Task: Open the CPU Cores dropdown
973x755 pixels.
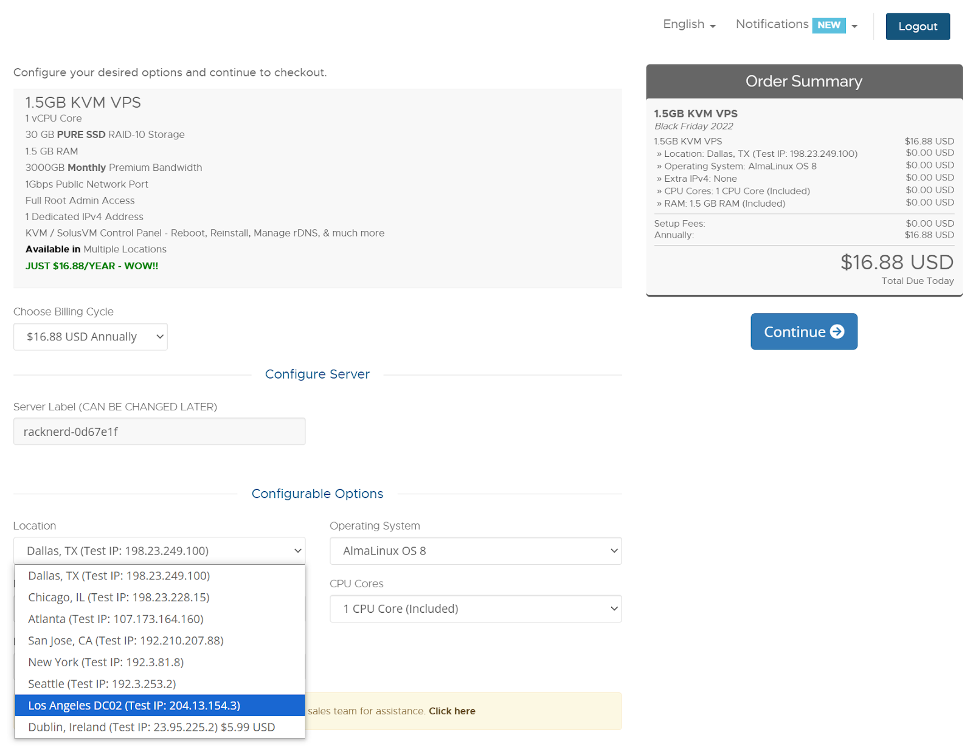Action: 476,608
